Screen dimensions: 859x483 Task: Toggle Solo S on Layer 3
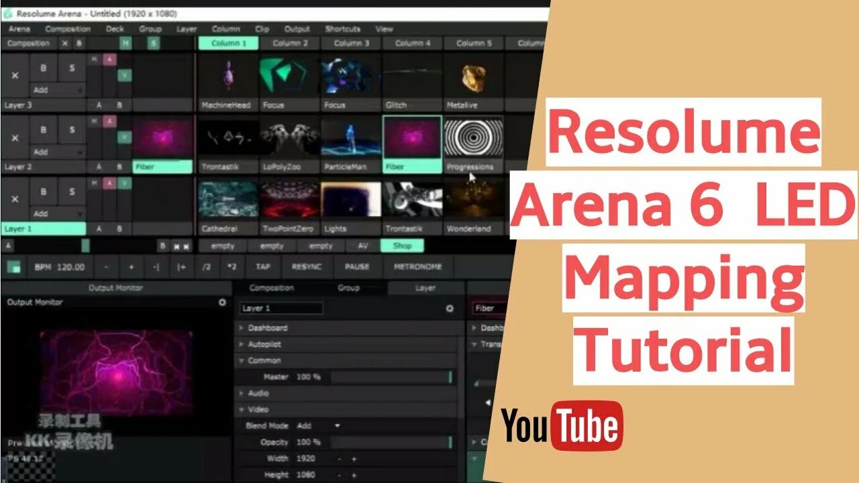coord(72,68)
